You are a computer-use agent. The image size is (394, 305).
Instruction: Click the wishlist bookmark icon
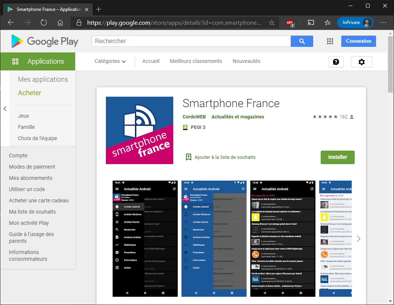(189, 157)
